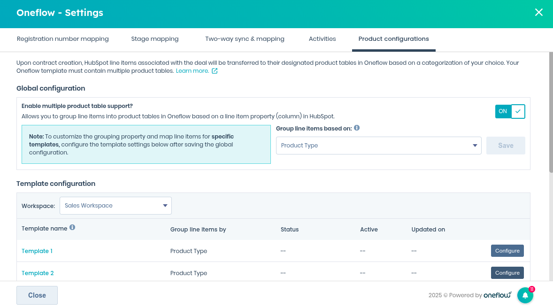Open the notifications bell icon

click(x=525, y=295)
